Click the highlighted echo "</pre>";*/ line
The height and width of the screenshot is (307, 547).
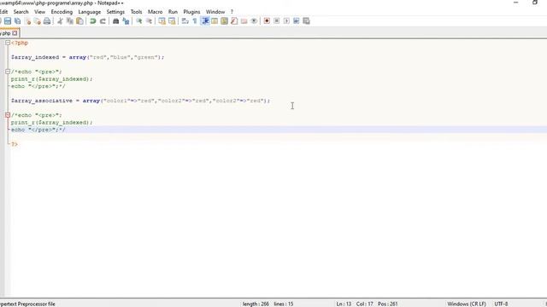coord(38,130)
